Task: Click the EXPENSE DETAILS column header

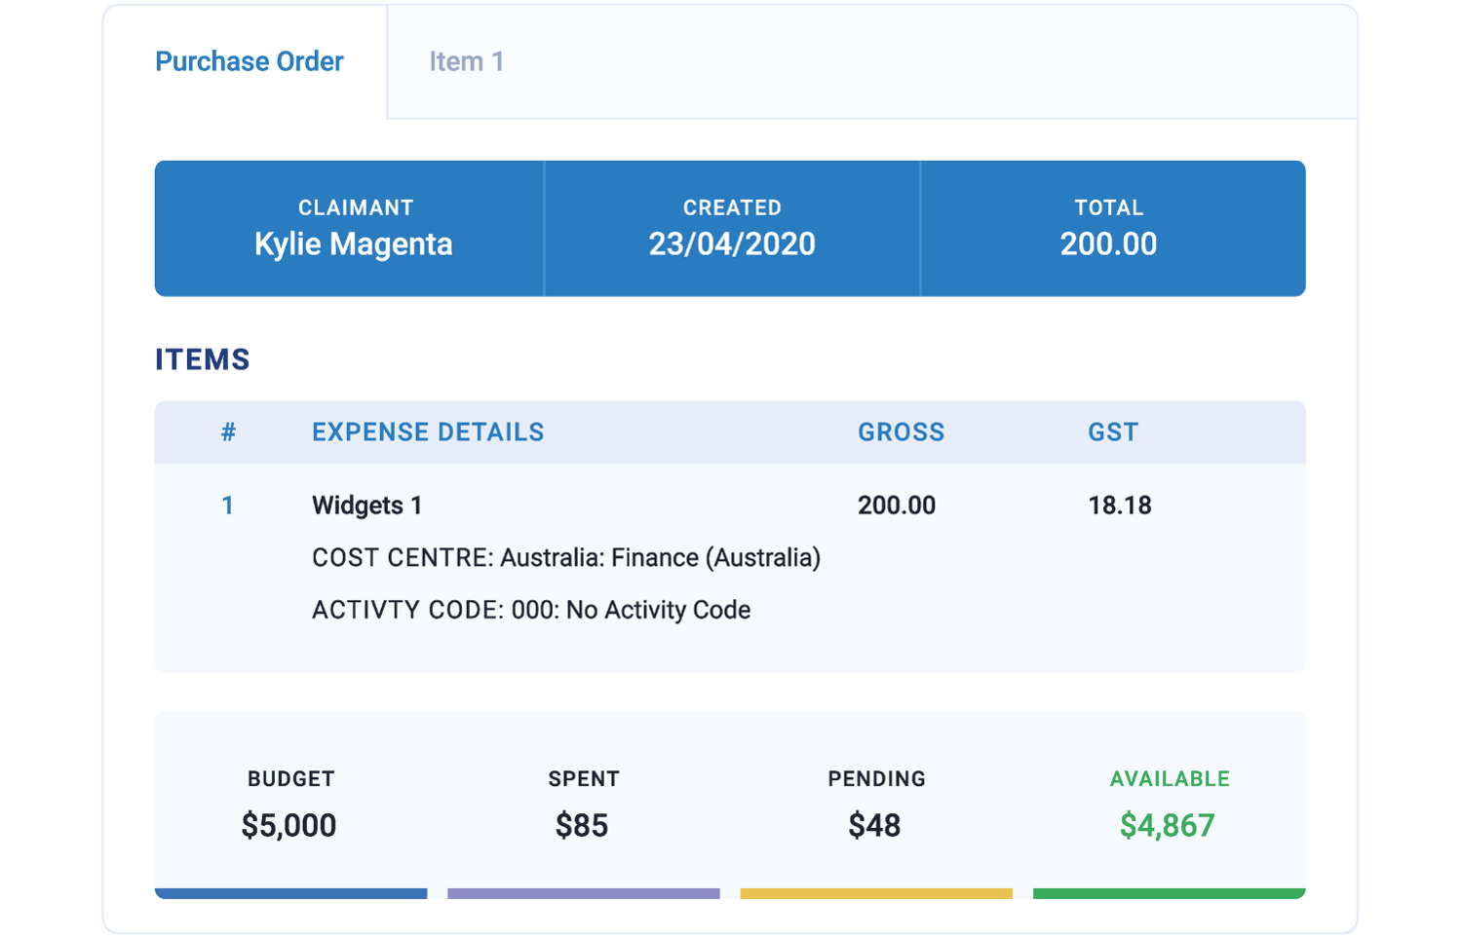Action: point(428,432)
